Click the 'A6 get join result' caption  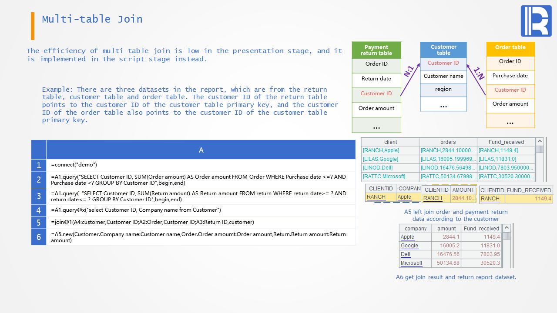(456, 277)
